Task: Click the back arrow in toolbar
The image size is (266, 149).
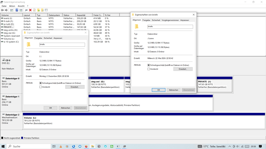Action: point(2,10)
